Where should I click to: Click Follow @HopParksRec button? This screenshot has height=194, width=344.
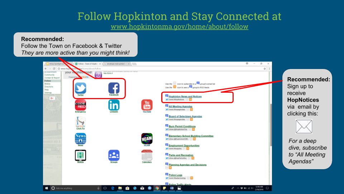point(176,158)
